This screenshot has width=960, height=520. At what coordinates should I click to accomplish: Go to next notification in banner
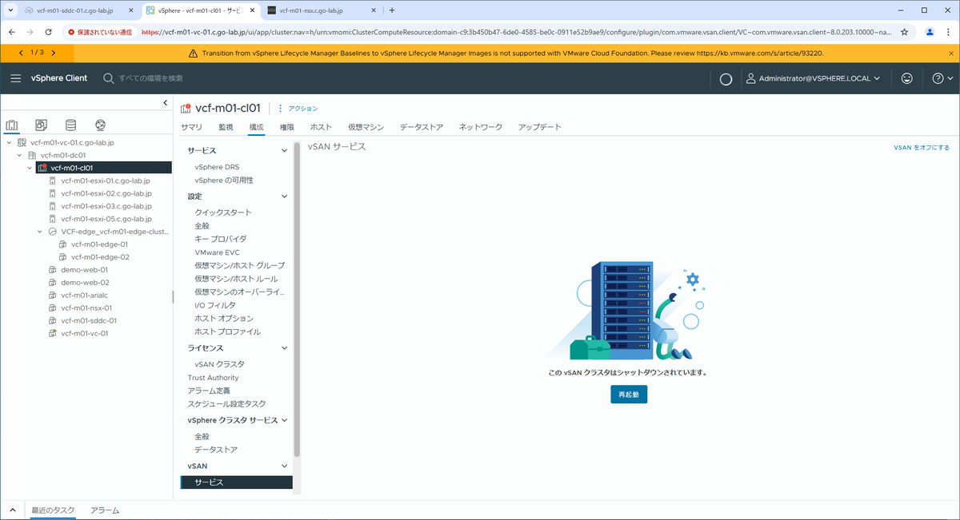click(x=53, y=53)
